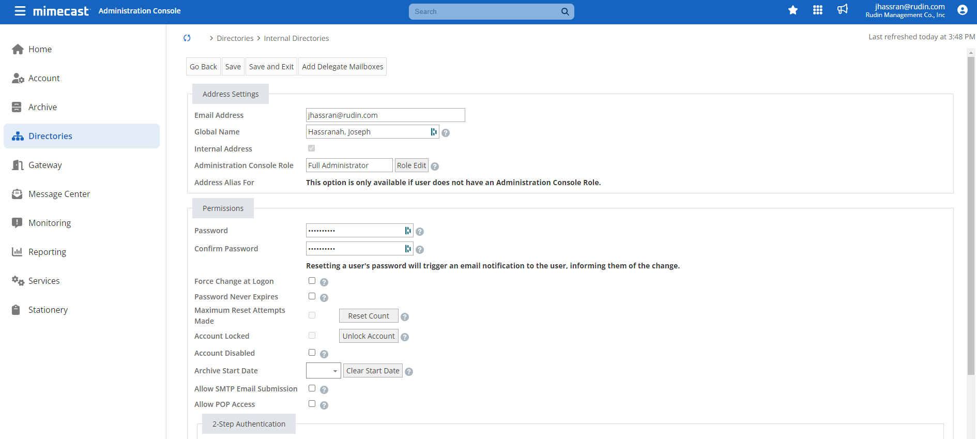Click the Monitoring sidebar icon
The width and height of the screenshot is (977, 439).
coord(17,223)
